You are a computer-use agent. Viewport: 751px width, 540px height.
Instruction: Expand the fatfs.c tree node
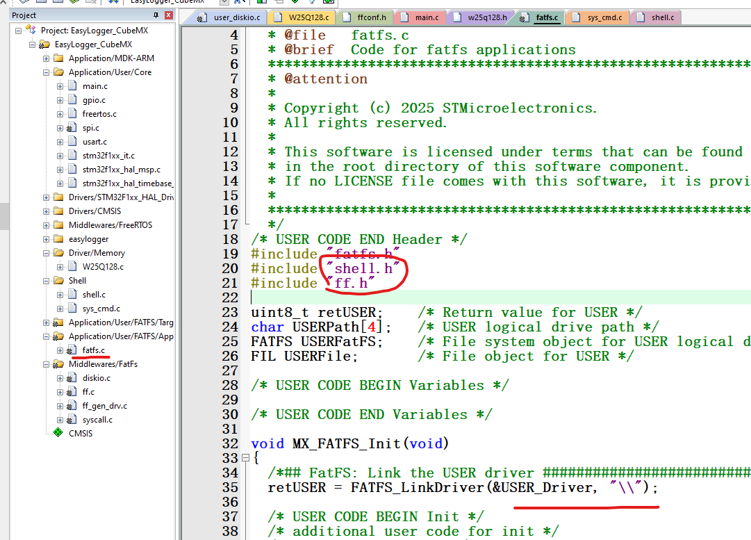coord(60,350)
